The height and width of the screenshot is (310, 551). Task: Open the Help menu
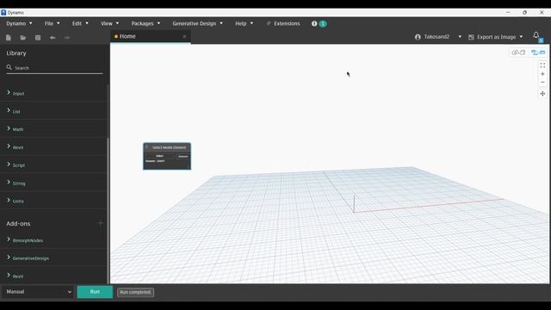(x=244, y=23)
